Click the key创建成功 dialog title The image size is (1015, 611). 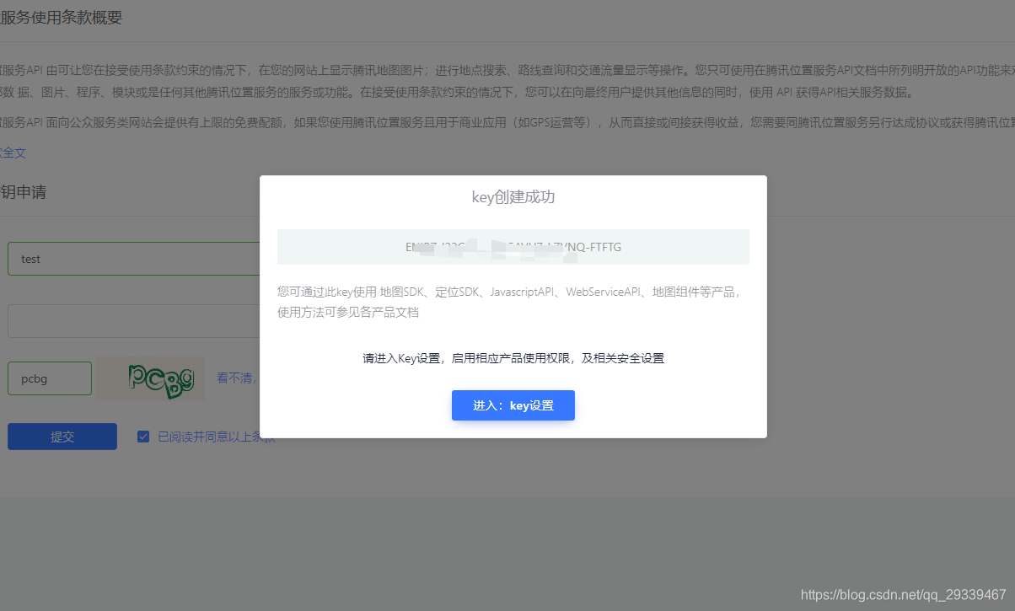pyautogui.click(x=513, y=196)
